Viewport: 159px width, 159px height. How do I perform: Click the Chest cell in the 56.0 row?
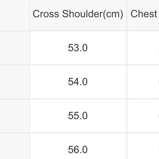(x=143, y=146)
